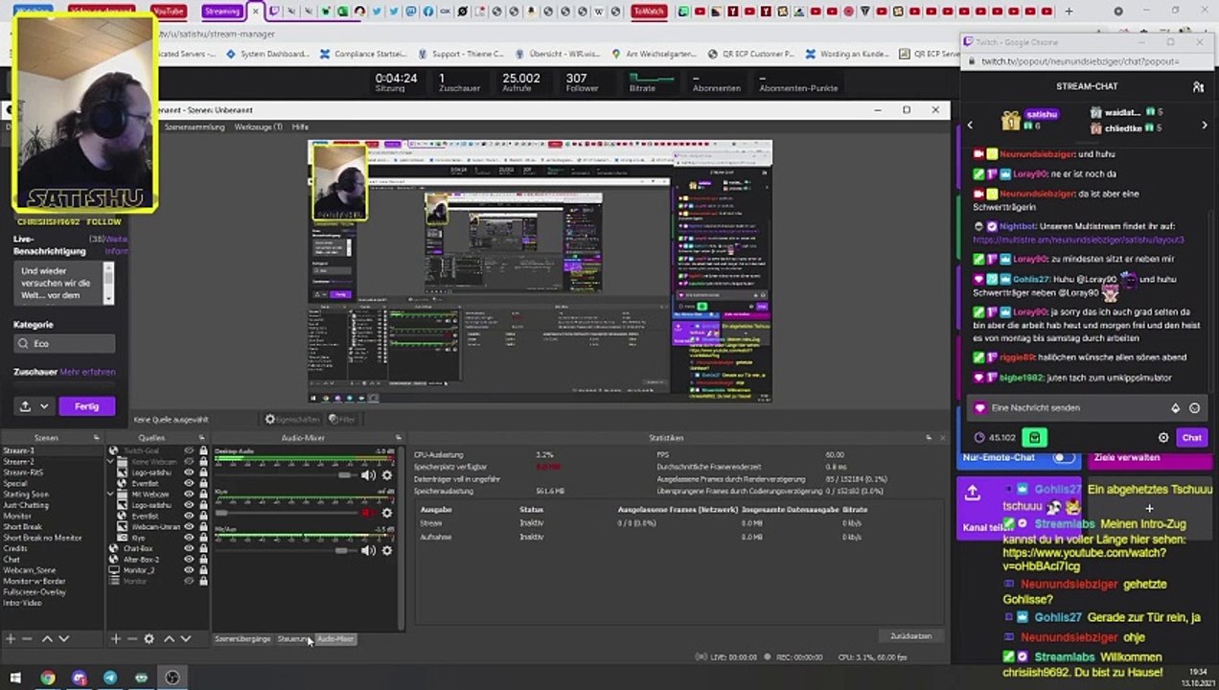1219x690 pixels.
Task: Open chat community users icon
Action: (1198, 86)
